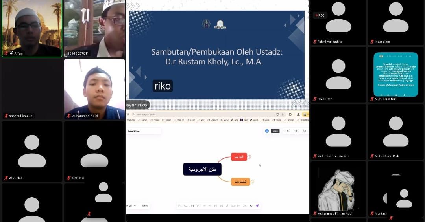Click the browser downloads icon
The image size is (425, 222).
click(299, 114)
